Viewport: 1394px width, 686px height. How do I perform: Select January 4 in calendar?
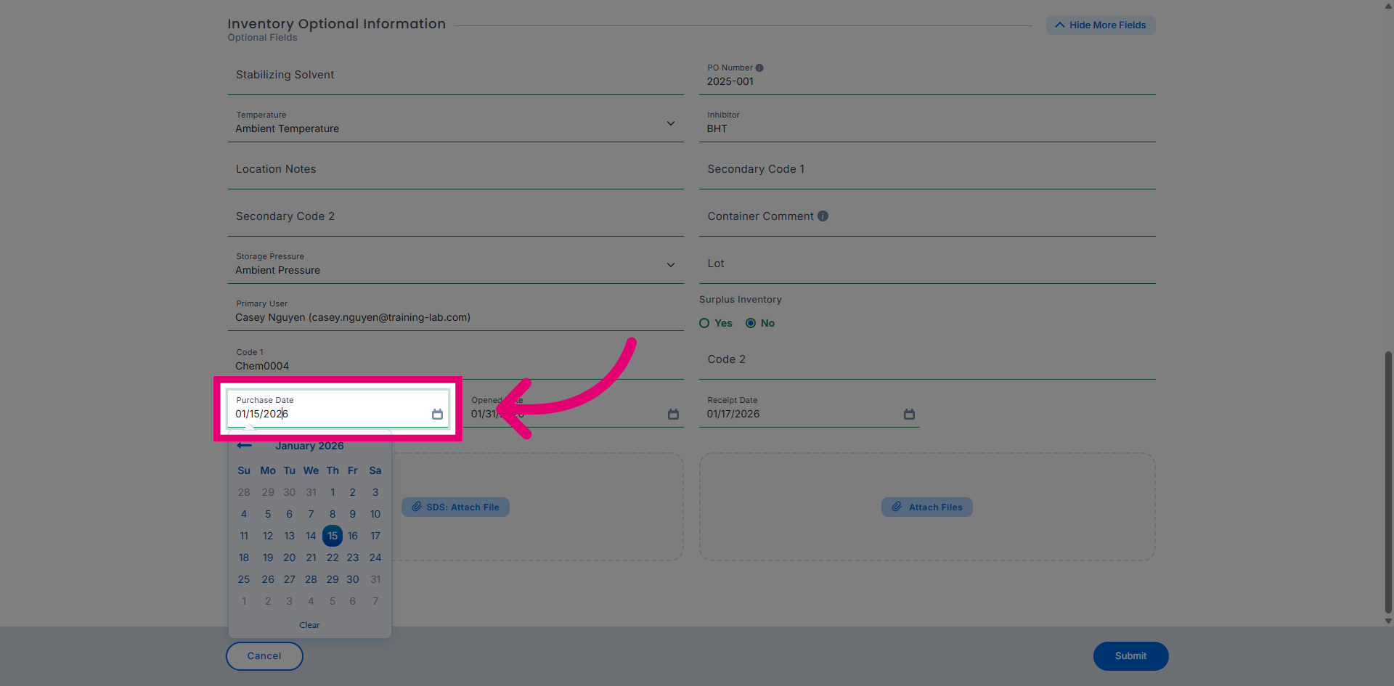click(244, 514)
